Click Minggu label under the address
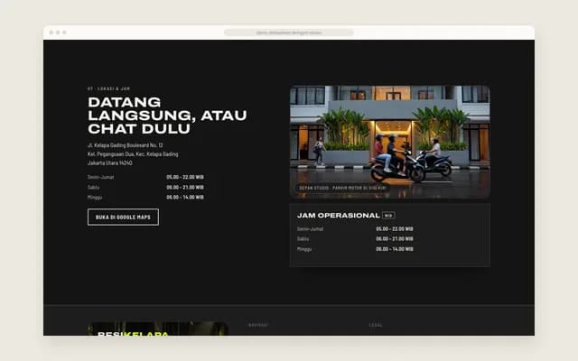The height and width of the screenshot is (361, 578). pyautogui.click(x=95, y=197)
